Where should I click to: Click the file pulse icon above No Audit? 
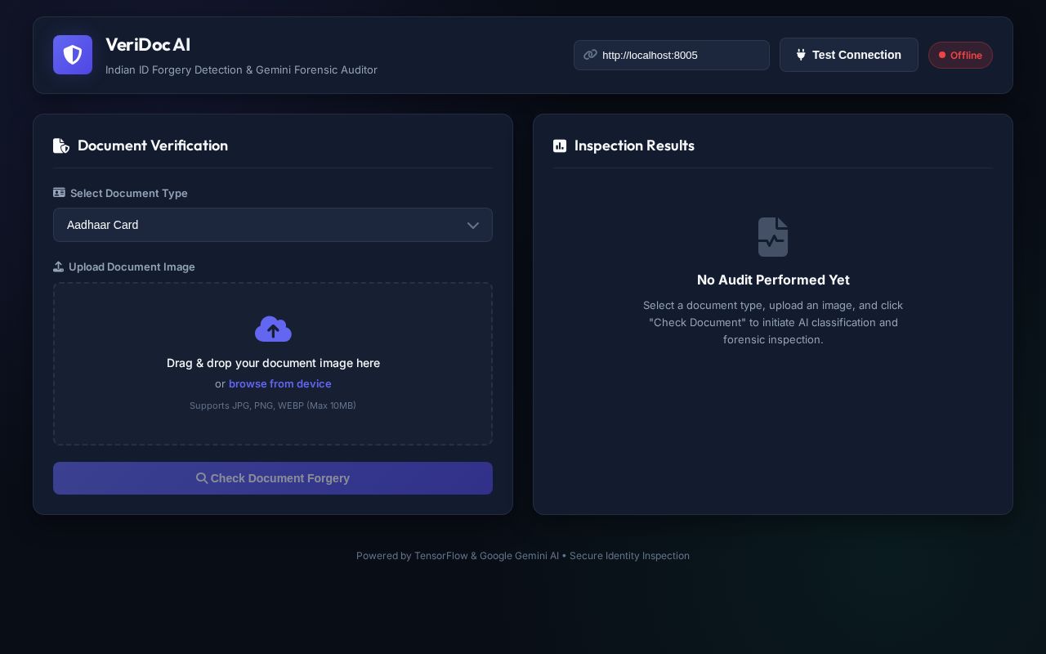[773, 237]
